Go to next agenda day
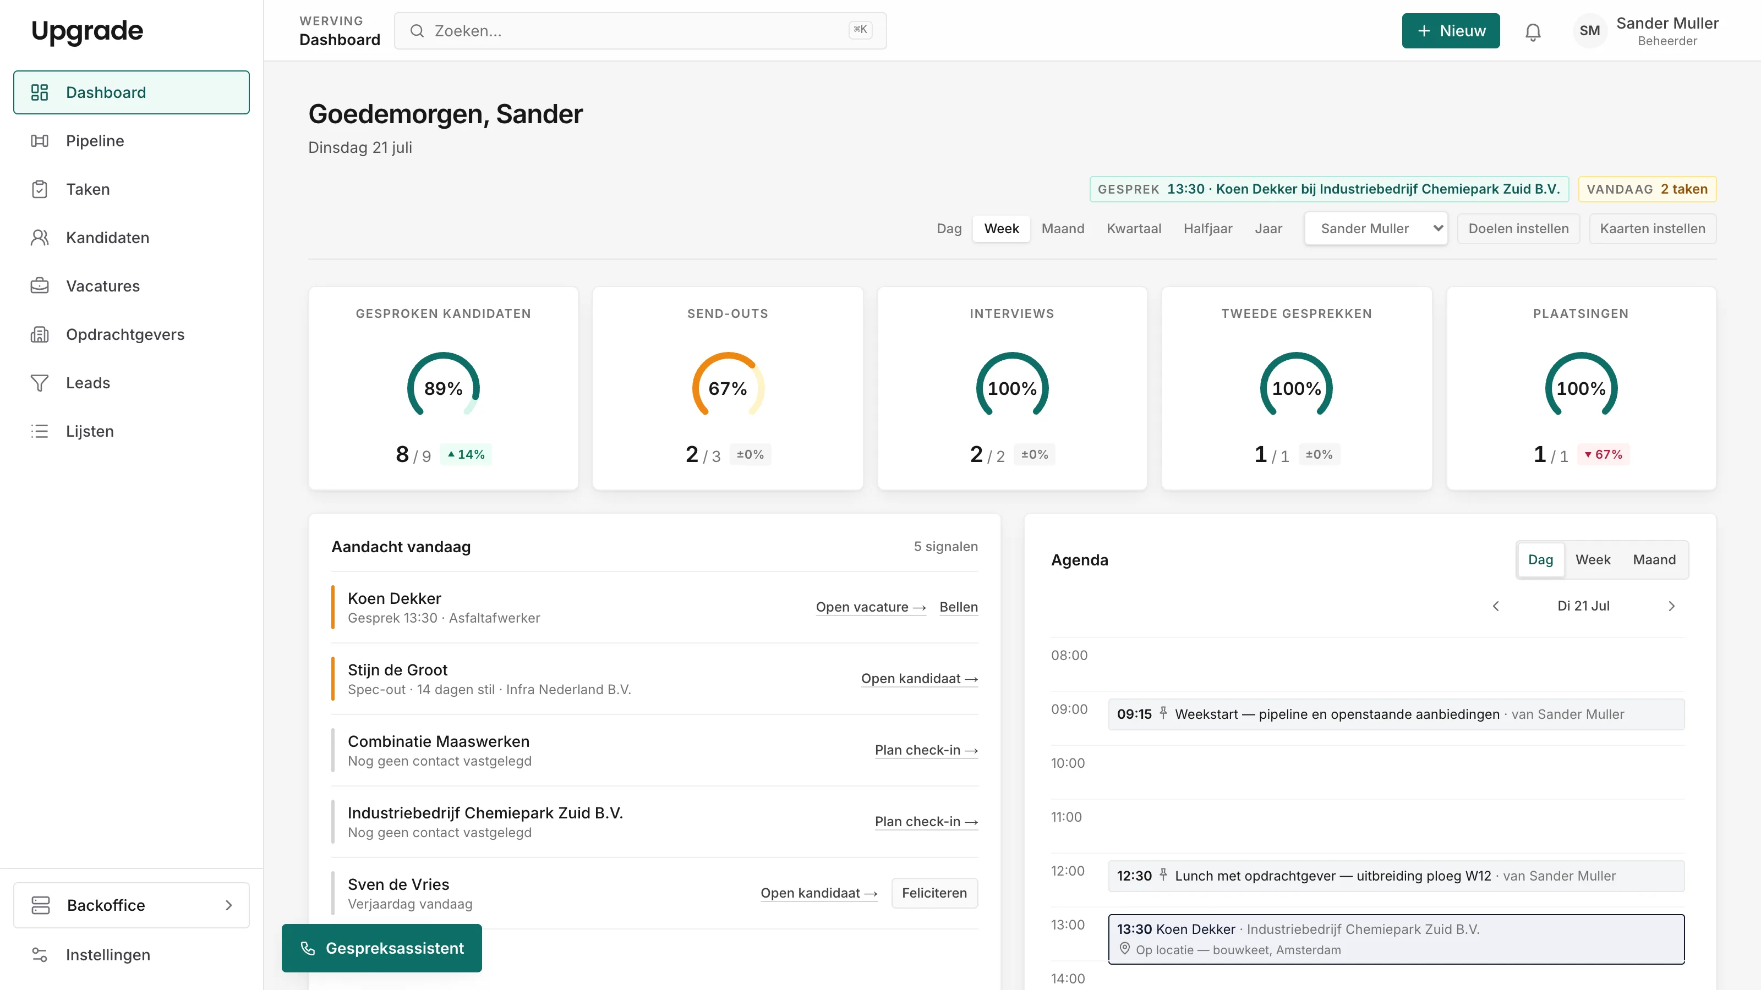 tap(1671, 606)
